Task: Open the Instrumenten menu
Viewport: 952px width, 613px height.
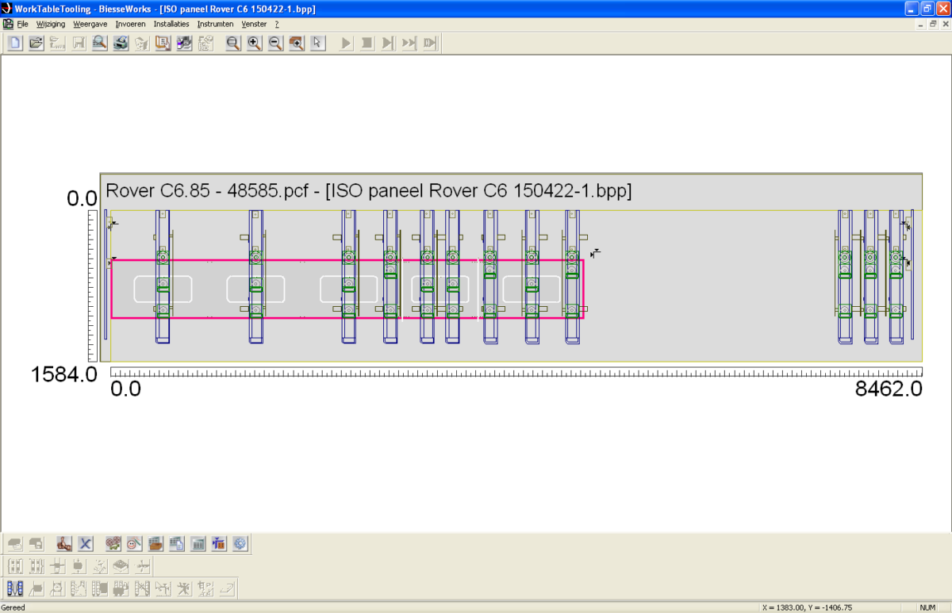Action: coord(216,24)
